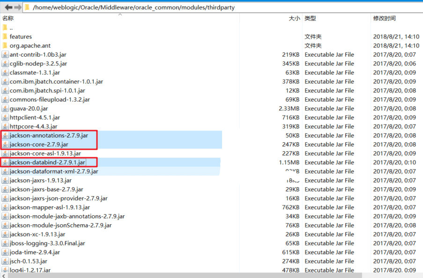The height and width of the screenshot is (278, 423).
Task: Select the jackson-jaxrs-json-provider-2.7.9.jar icon
Action: click(x=5, y=198)
